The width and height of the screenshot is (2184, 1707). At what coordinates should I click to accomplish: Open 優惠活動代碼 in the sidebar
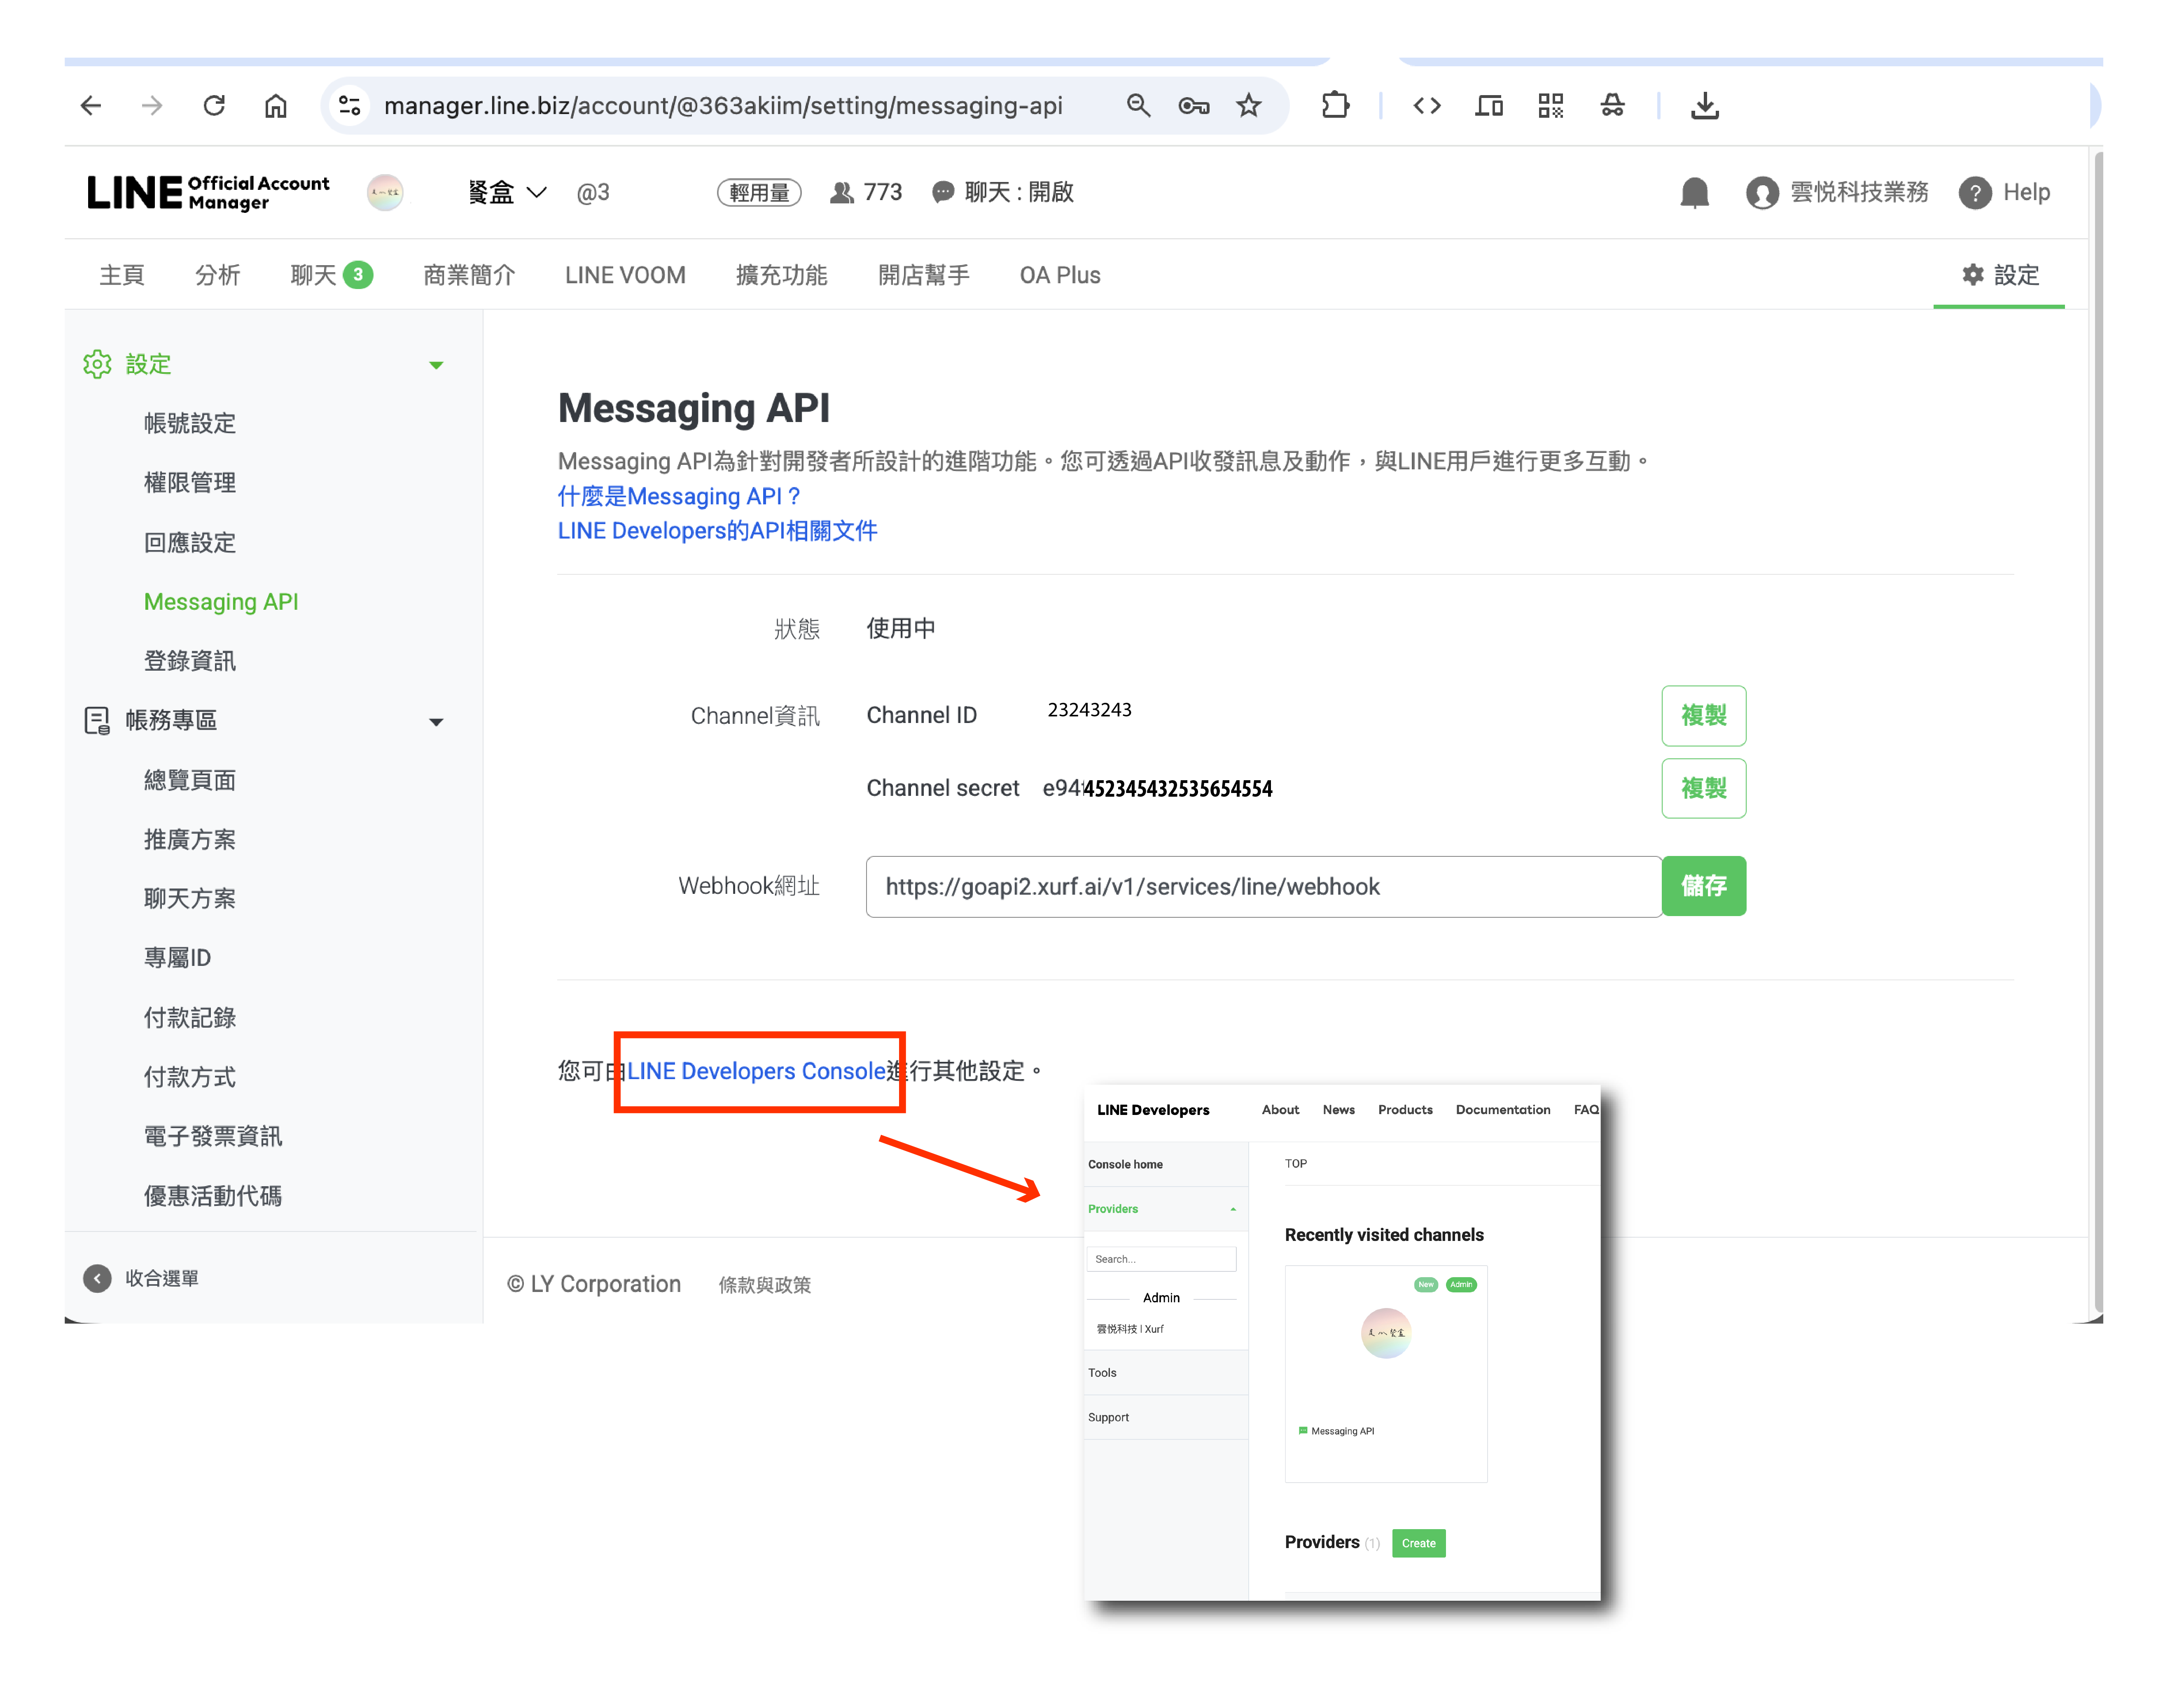(213, 1196)
